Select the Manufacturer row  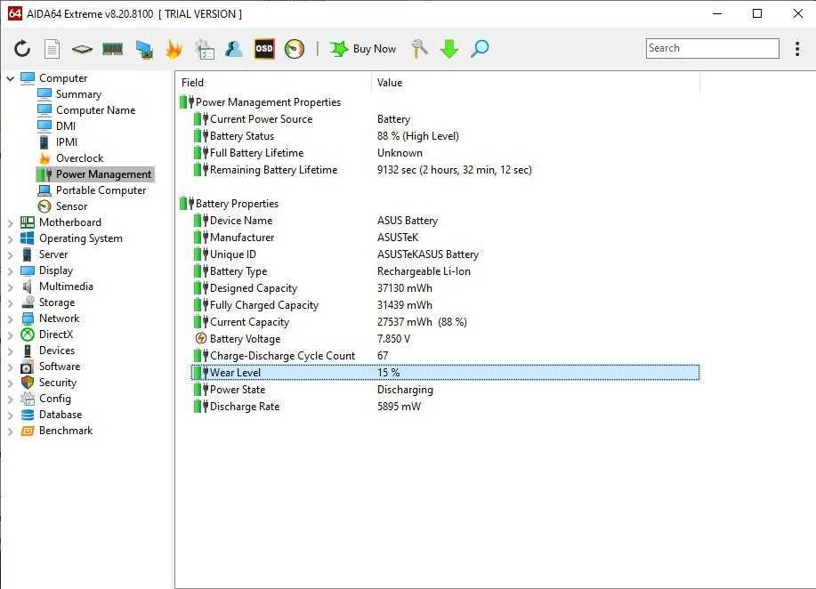[x=446, y=238]
